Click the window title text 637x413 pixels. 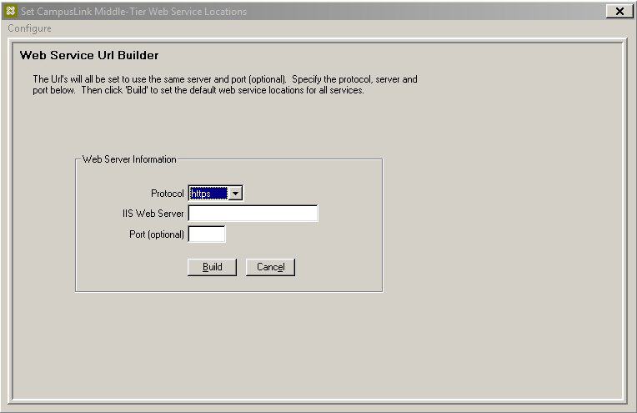pos(133,12)
